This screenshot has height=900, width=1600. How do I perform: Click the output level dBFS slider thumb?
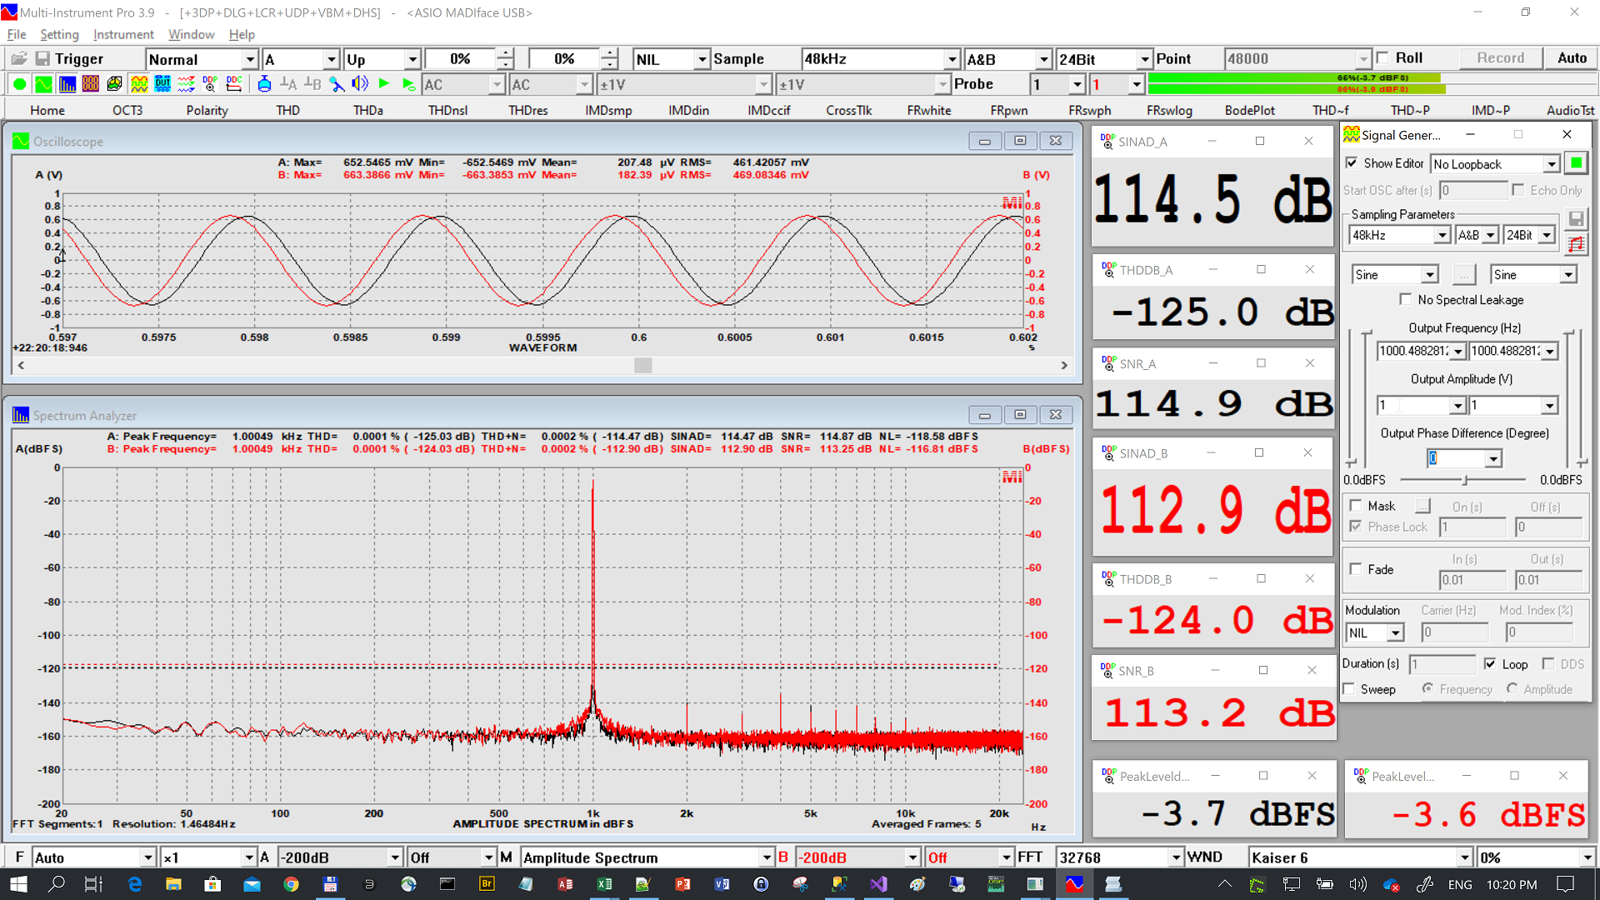tap(1465, 480)
